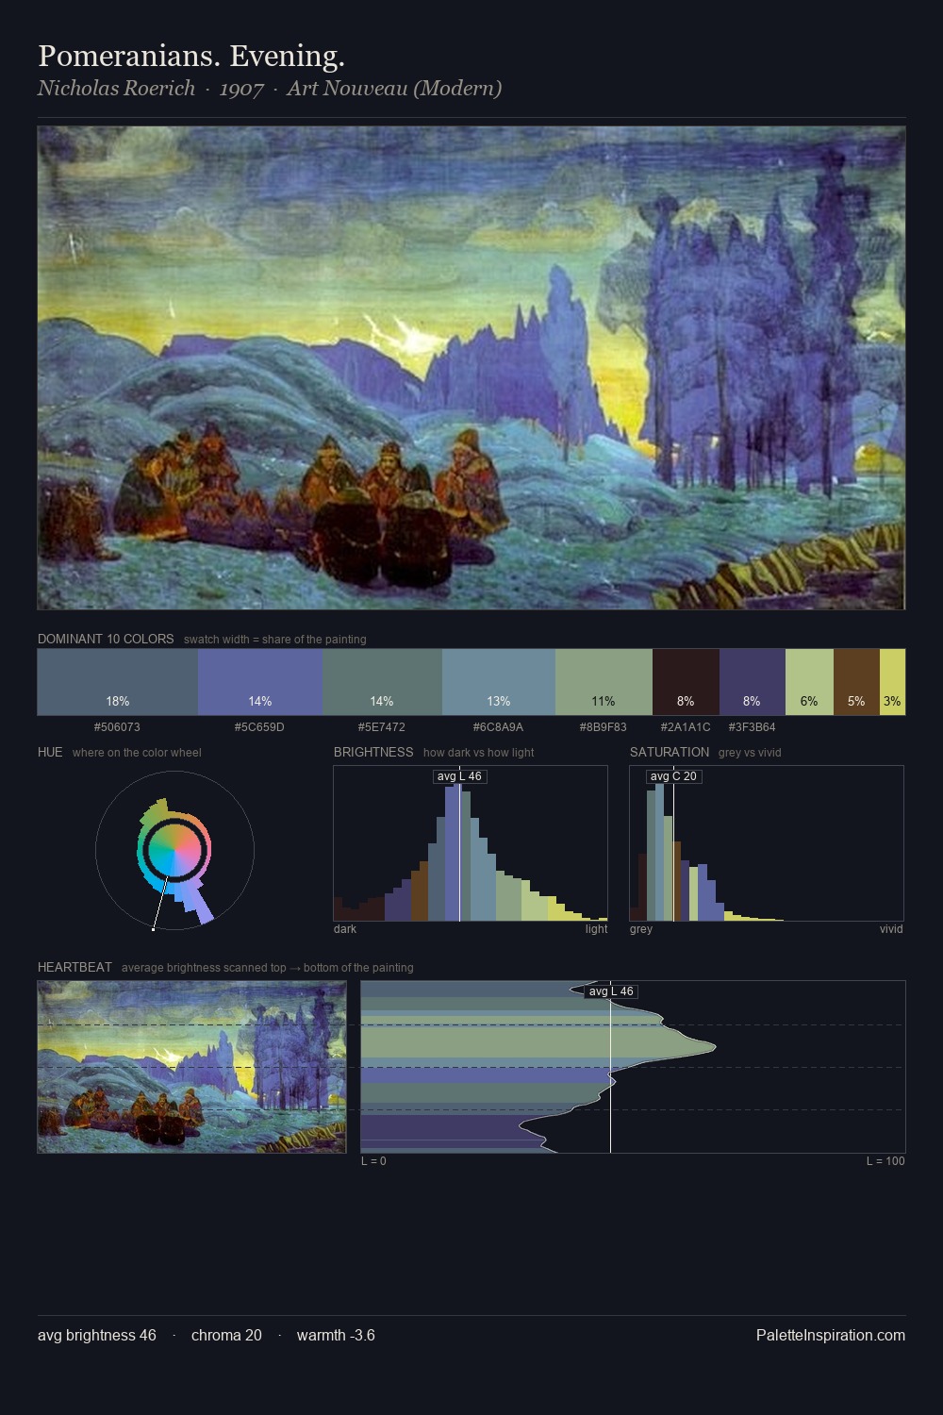Screen dimensions: 943x1415
Task: Click footer stat 'avg brightness 46'
Action: 97,1335
